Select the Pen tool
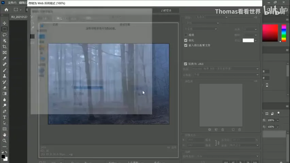Viewport: 290px width, 163px height. (4, 111)
